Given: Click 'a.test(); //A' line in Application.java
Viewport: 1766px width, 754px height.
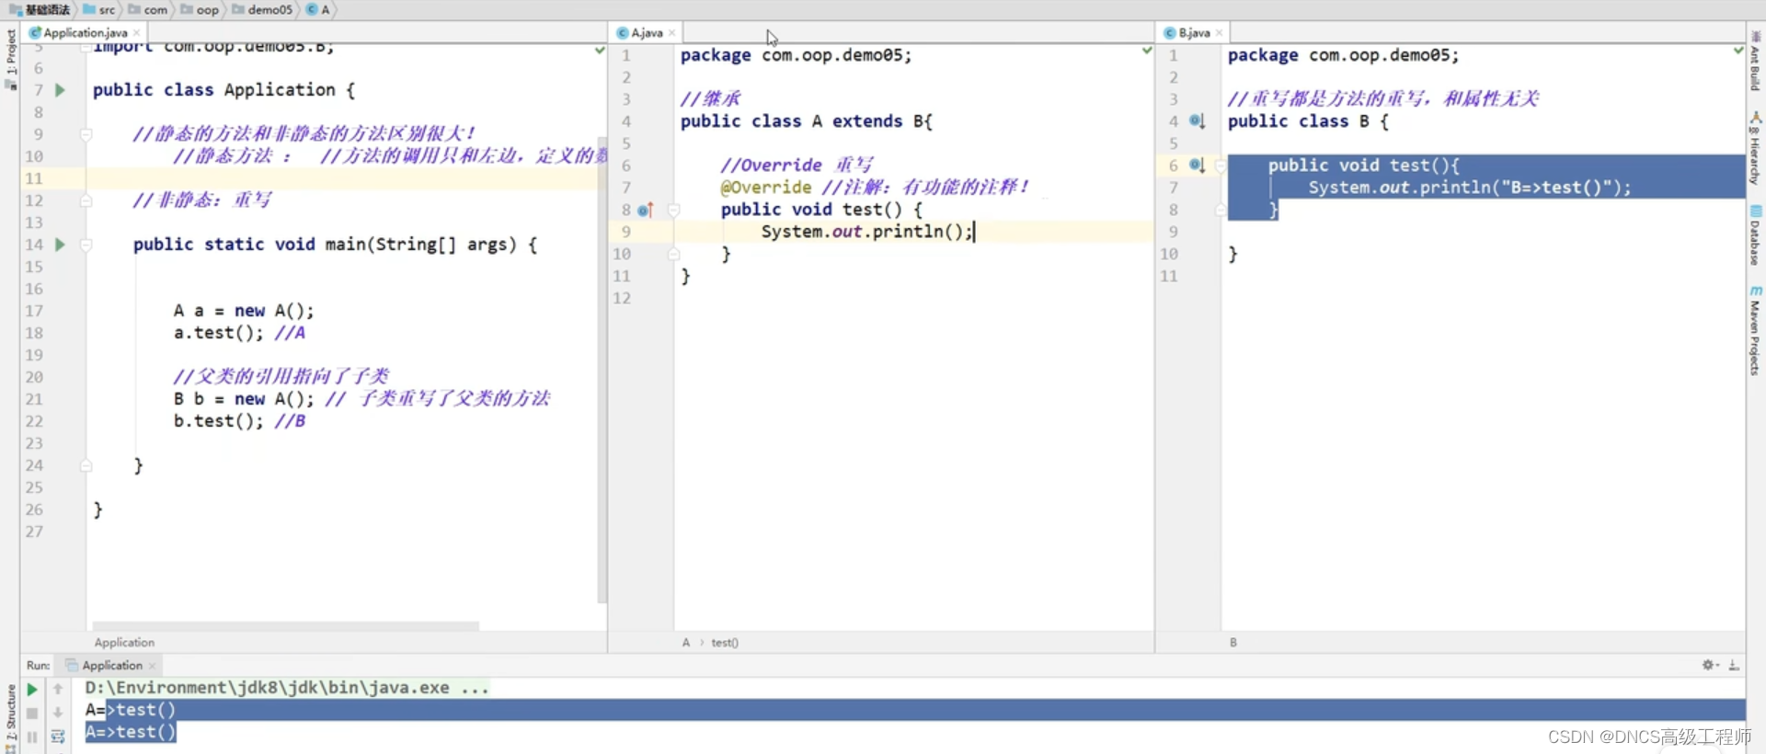Looking at the screenshot, I should click(x=239, y=333).
